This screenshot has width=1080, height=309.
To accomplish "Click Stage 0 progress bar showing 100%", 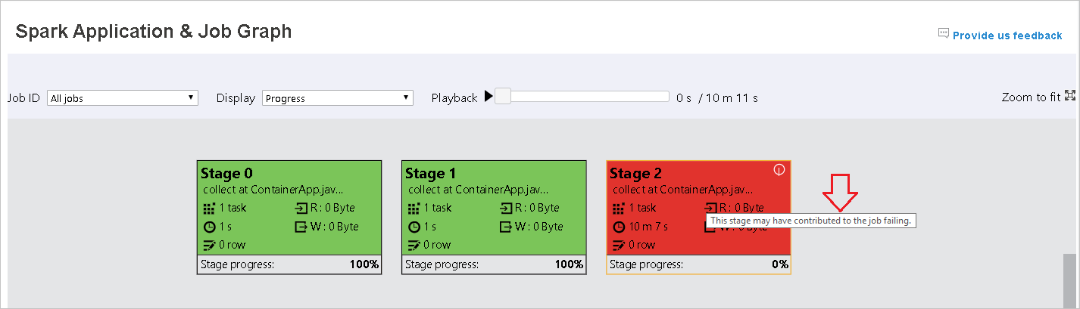I will coord(289,264).
